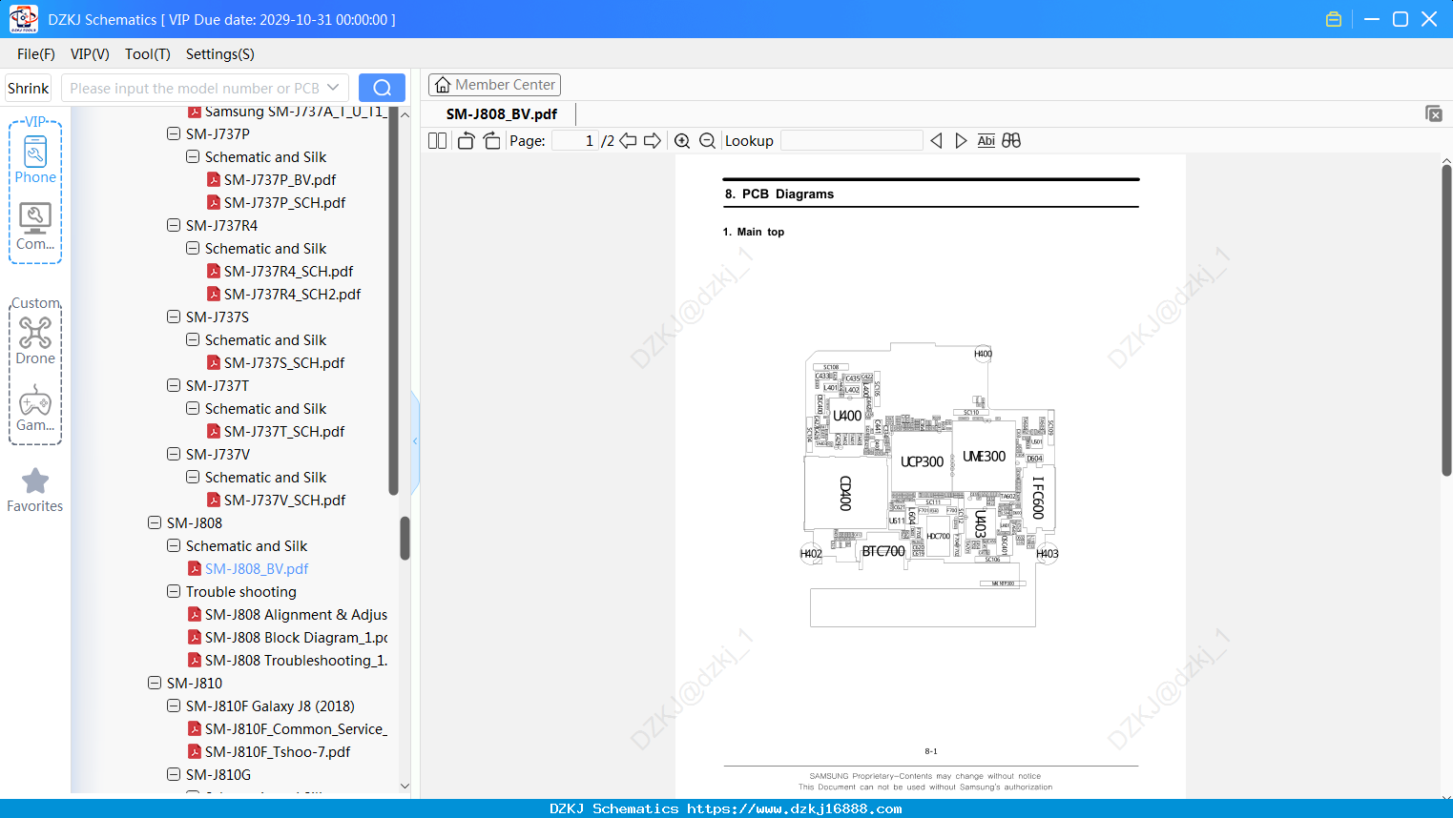Toggle the two-page view layout icon
This screenshot has width=1453, height=818.
[437, 141]
